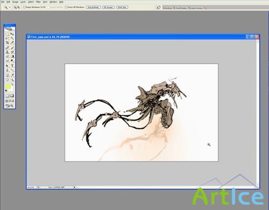Click the document size status info

point(56,187)
